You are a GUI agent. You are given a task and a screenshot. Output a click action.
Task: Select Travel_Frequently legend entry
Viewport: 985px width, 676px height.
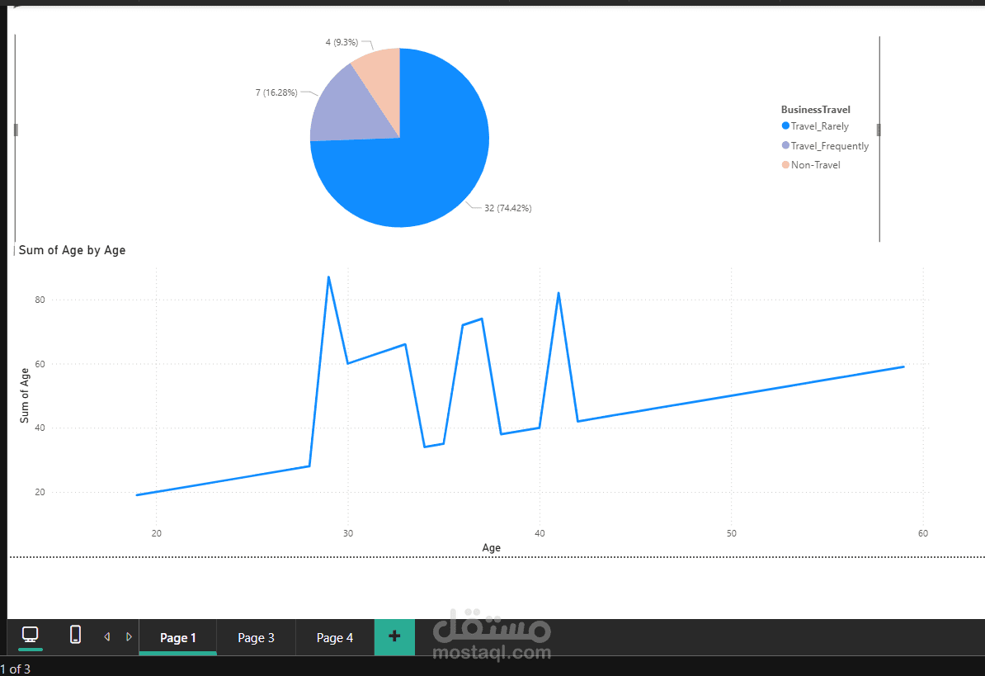pyautogui.click(x=825, y=146)
